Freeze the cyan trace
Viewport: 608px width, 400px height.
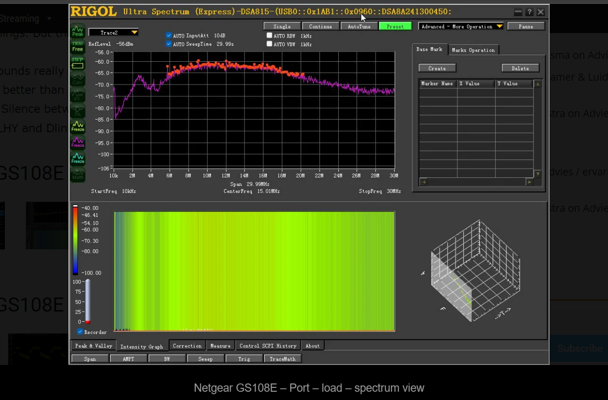(78, 158)
